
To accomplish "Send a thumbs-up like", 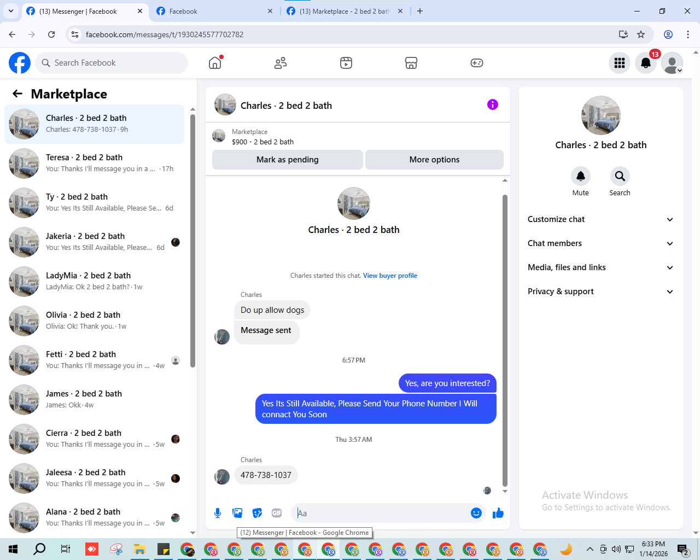I will coord(498,513).
